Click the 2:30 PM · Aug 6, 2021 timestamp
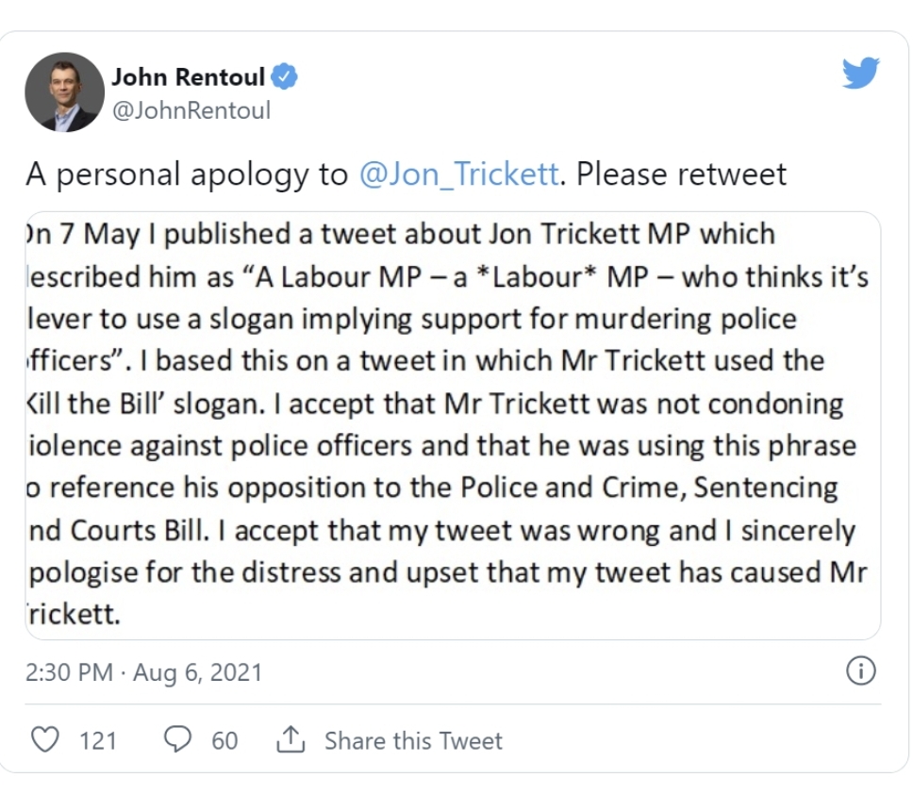913x794 pixels. click(x=142, y=673)
